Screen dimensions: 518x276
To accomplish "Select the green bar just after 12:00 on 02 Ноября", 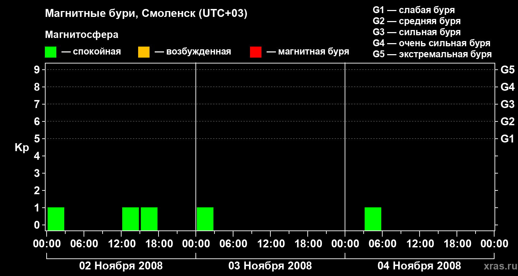I will tap(131, 219).
